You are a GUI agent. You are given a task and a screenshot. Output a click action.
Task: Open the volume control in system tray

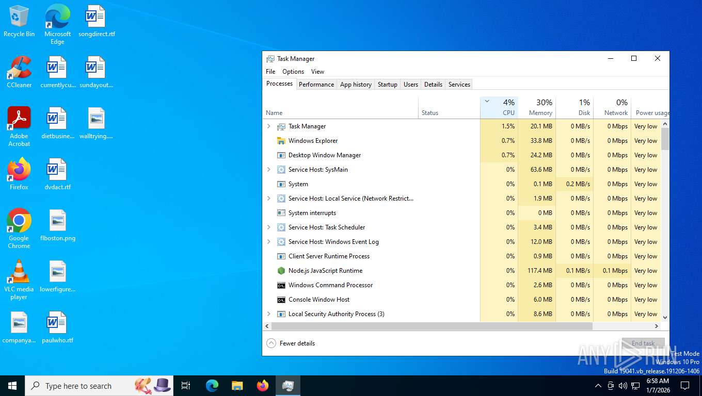pos(623,386)
